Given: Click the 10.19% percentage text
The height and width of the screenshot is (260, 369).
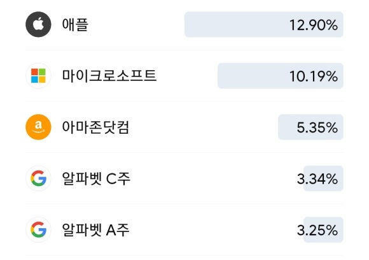Looking at the screenshot, I should [x=314, y=76].
